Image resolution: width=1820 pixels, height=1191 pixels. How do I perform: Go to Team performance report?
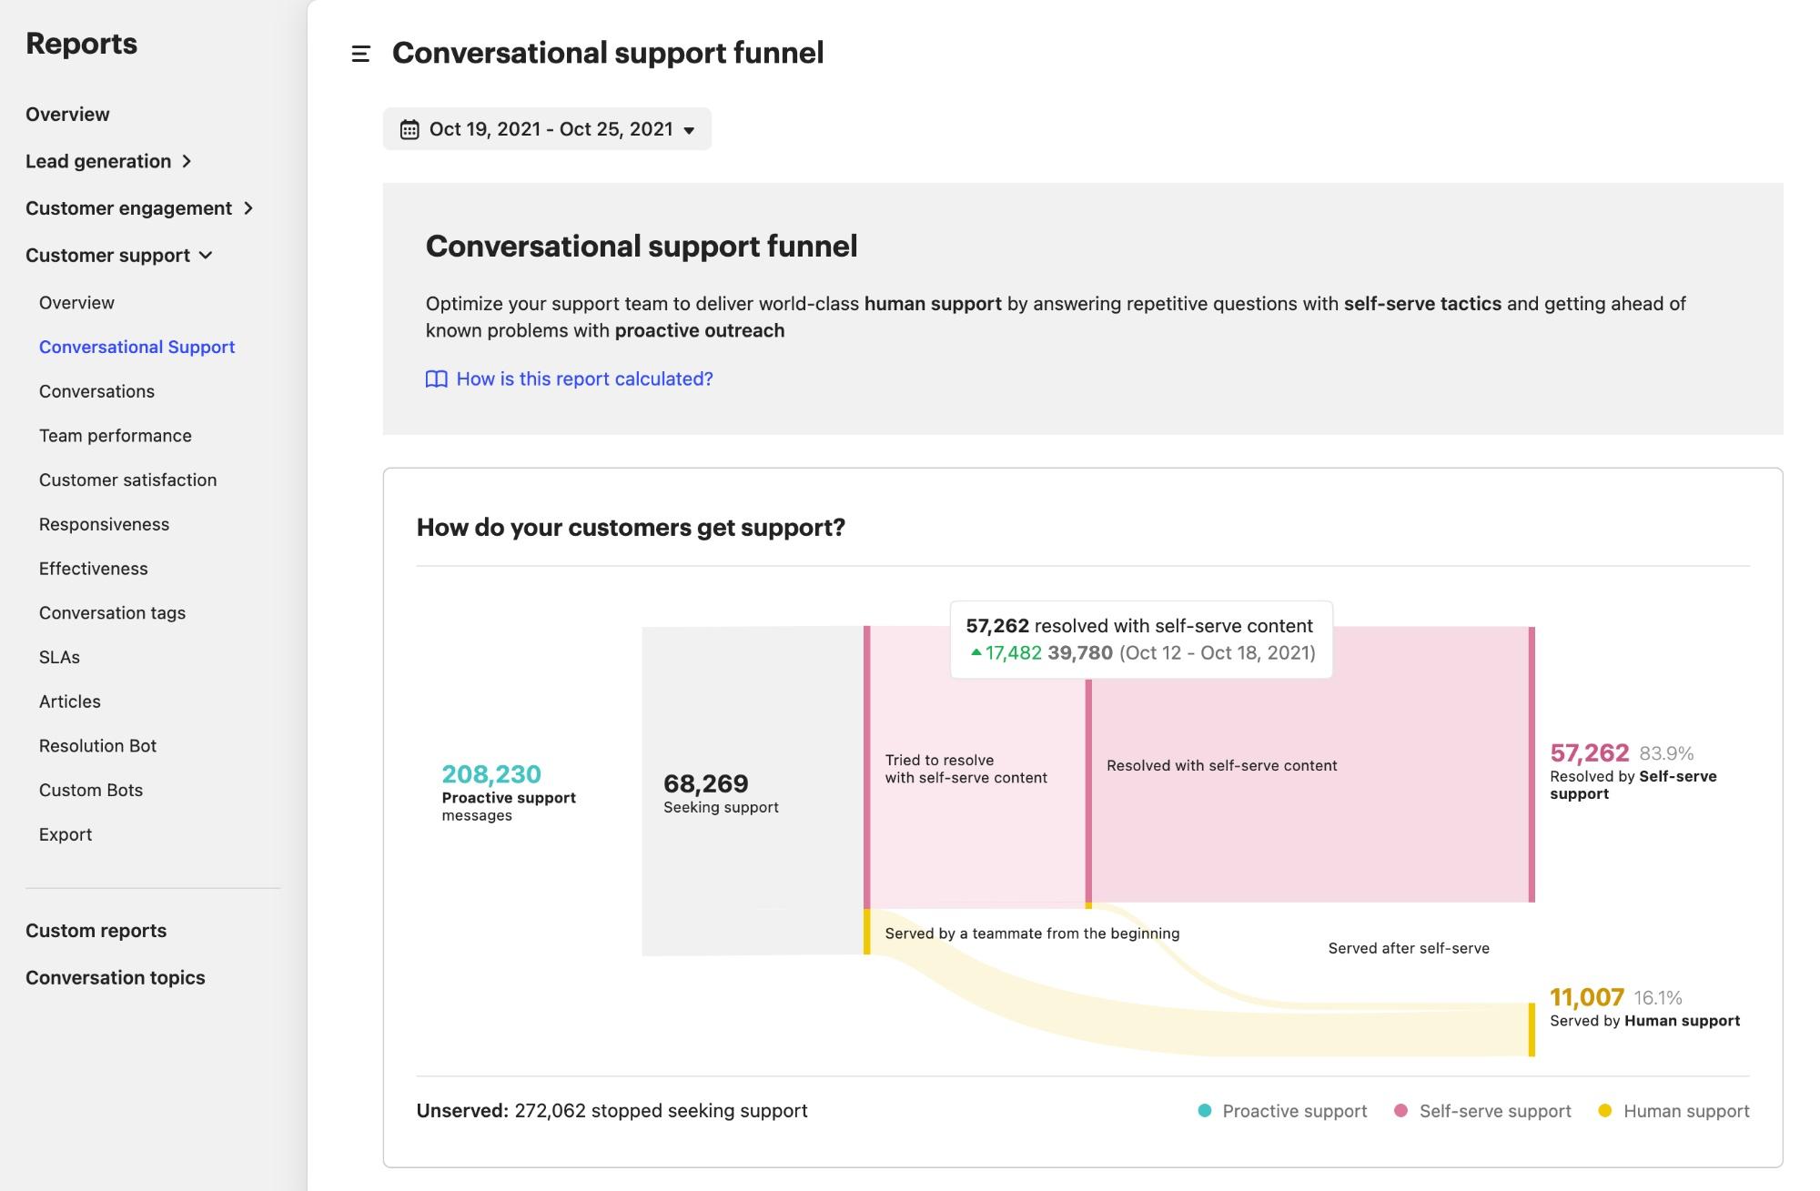(116, 436)
